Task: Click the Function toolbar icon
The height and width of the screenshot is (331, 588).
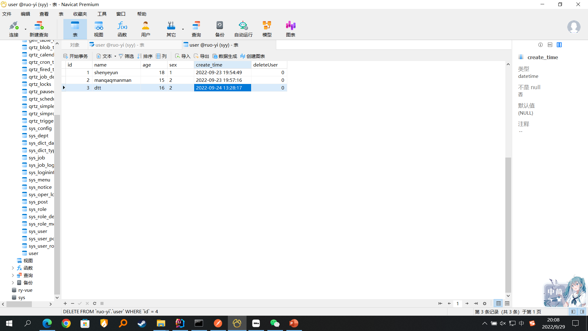Action: point(122,29)
